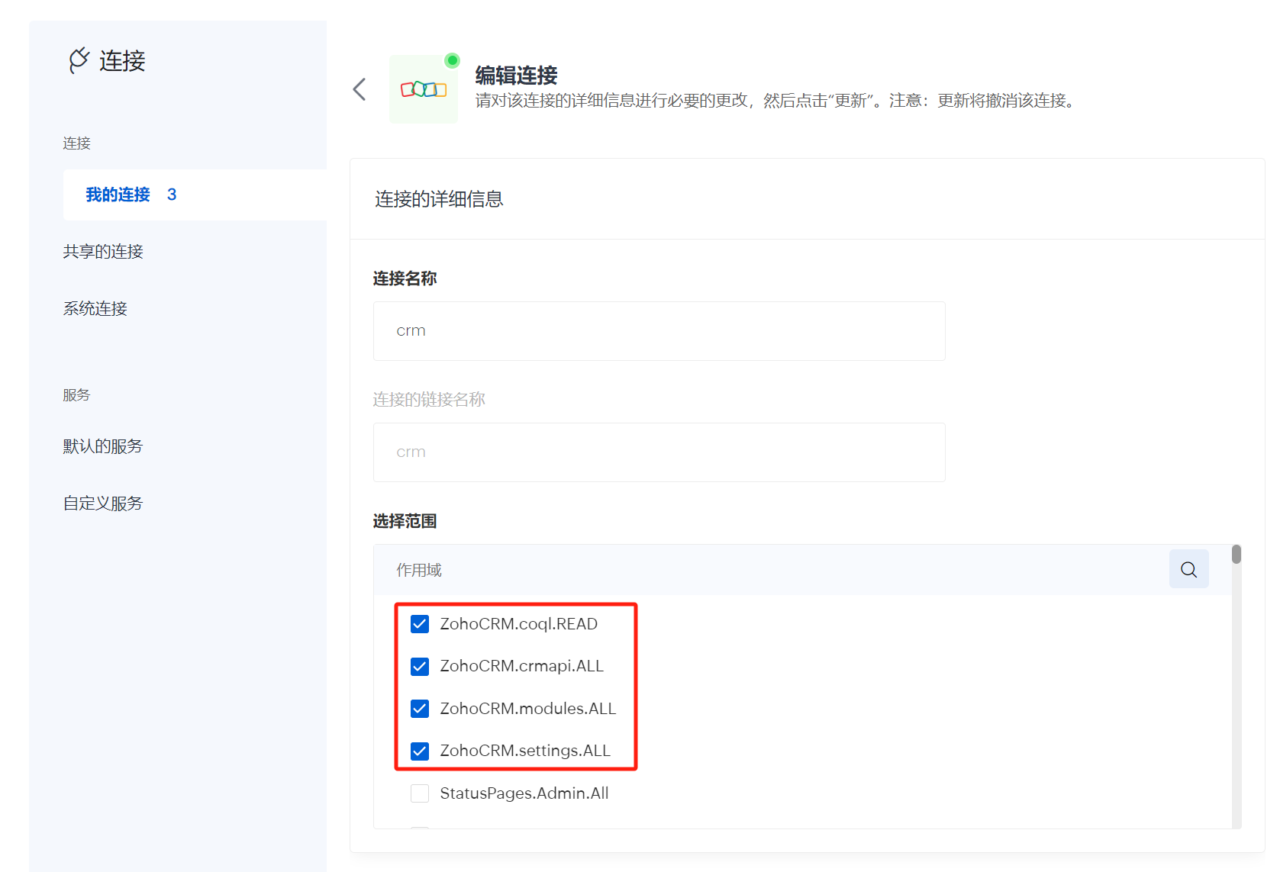1280x872 pixels.
Task: Open 自定义服务 sidebar item
Action: (103, 504)
